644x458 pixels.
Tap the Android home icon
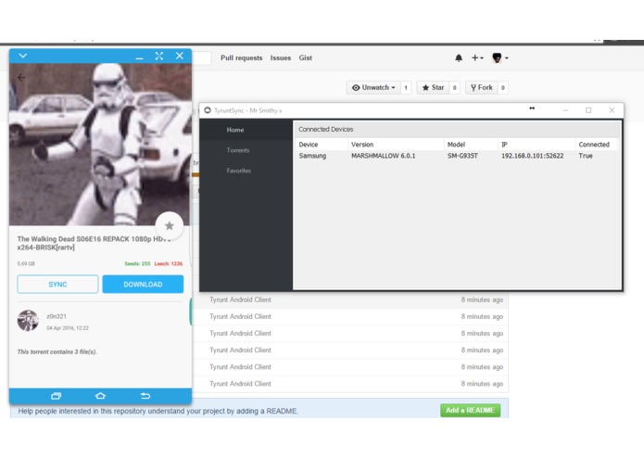(x=100, y=396)
